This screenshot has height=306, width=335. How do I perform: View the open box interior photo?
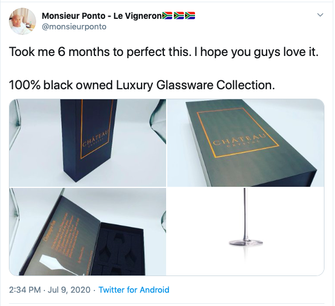pyautogui.click(x=88, y=232)
